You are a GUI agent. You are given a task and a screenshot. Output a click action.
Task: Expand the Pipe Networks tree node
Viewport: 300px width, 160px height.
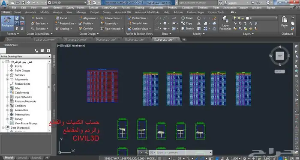7,97
